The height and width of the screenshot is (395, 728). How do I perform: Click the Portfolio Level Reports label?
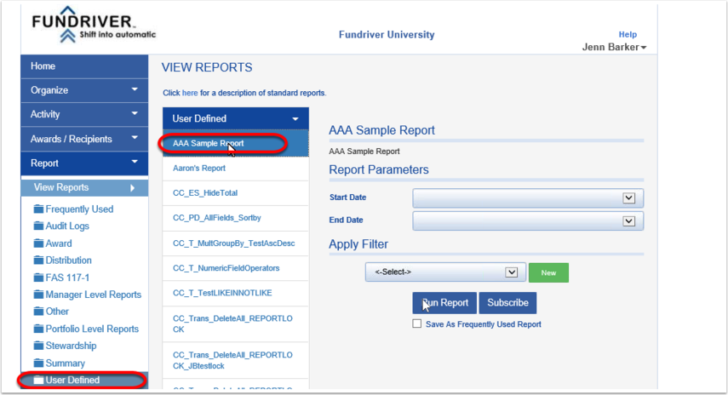coord(92,329)
